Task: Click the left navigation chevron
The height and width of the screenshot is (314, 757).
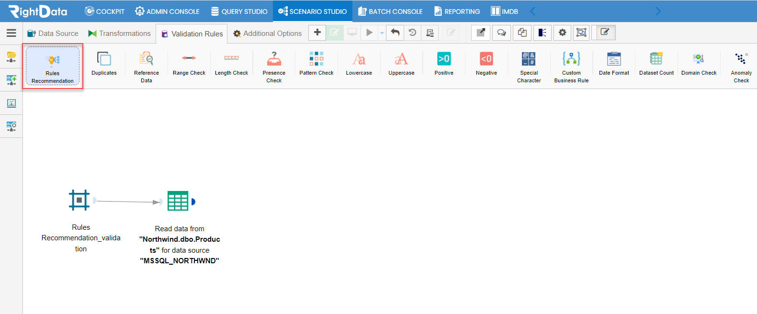Action: (532, 11)
